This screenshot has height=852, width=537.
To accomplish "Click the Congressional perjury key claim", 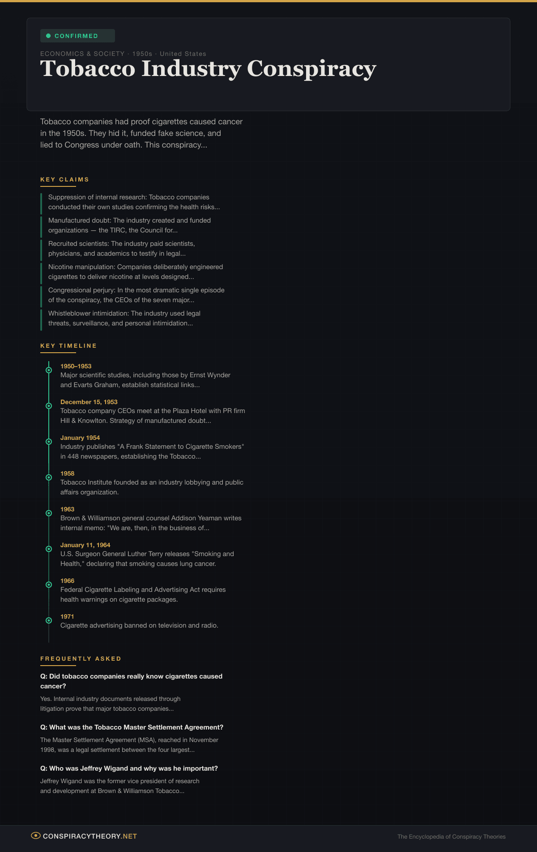I will pyautogui.click(x=136, y=295).
